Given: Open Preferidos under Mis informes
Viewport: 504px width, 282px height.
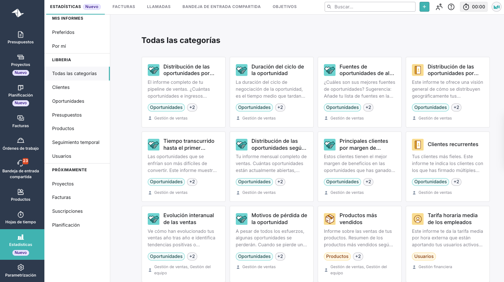Looking at the screenshot, I should pos(77,32).
